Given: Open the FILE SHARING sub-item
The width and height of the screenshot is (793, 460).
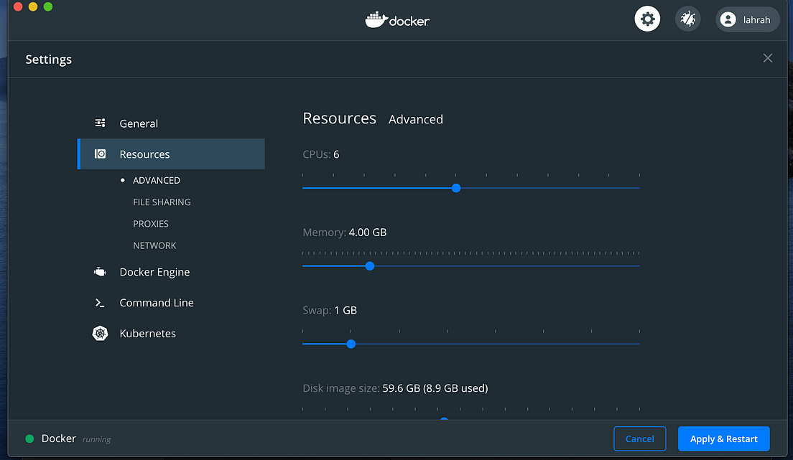Looking at the screenshot, I should pos(162,202).
